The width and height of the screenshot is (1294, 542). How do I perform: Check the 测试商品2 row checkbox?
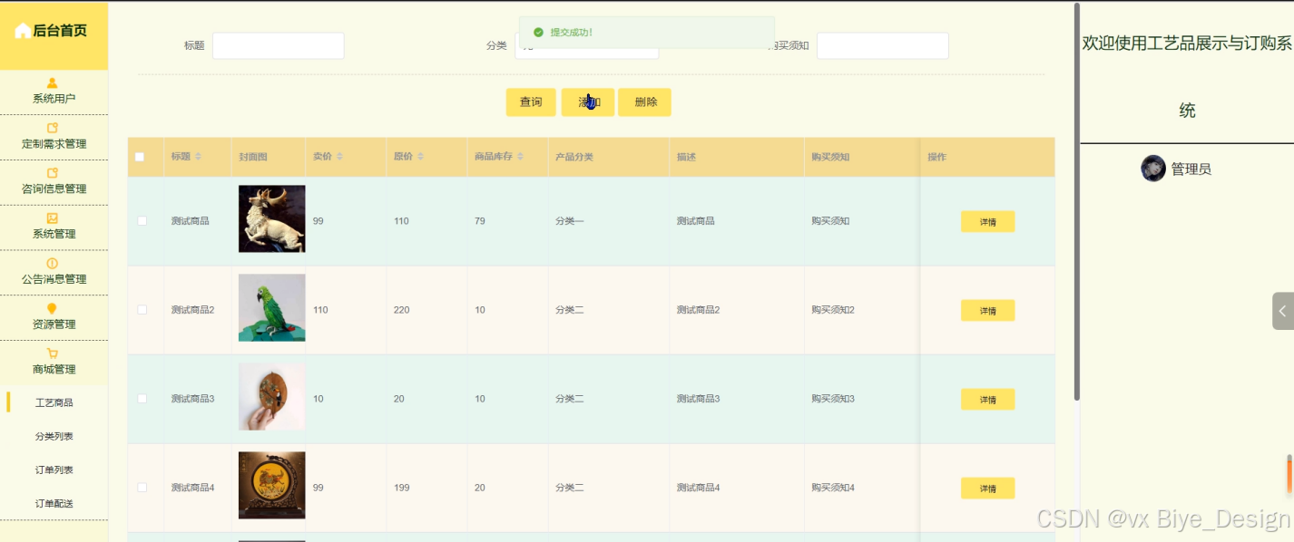[142, 309]
